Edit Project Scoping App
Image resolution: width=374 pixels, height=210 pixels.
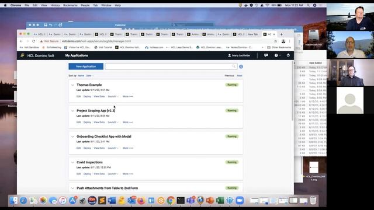click(x=78, y=122)
